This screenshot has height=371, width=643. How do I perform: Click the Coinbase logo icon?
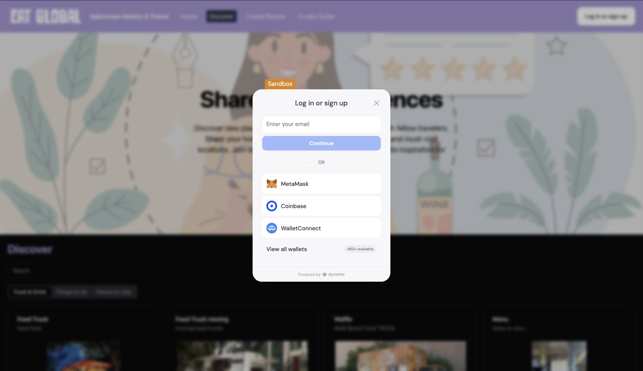coord(272,206)
